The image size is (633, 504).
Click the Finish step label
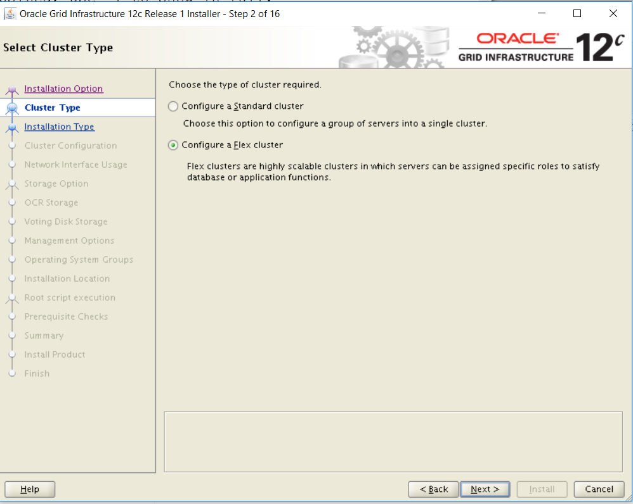click(37, 374)
